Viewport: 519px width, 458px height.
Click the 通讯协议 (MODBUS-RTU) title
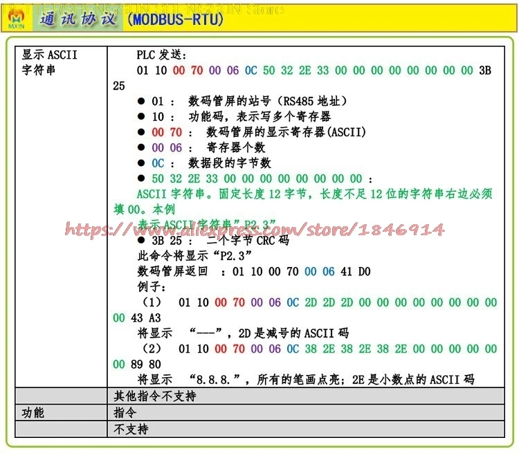pyautogui.click(x=131, y=19)
